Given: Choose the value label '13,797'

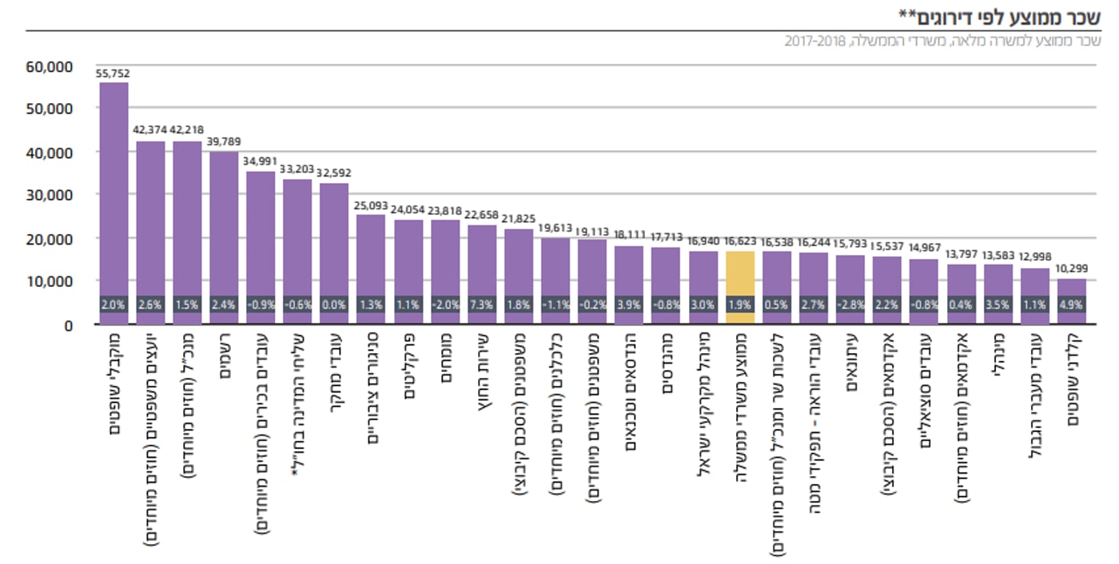Looking at the screenshot, I should point(962,254).
